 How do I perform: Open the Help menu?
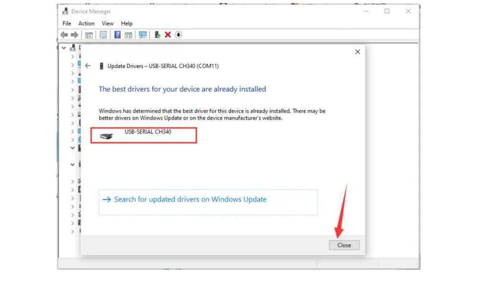pos(126,23)
